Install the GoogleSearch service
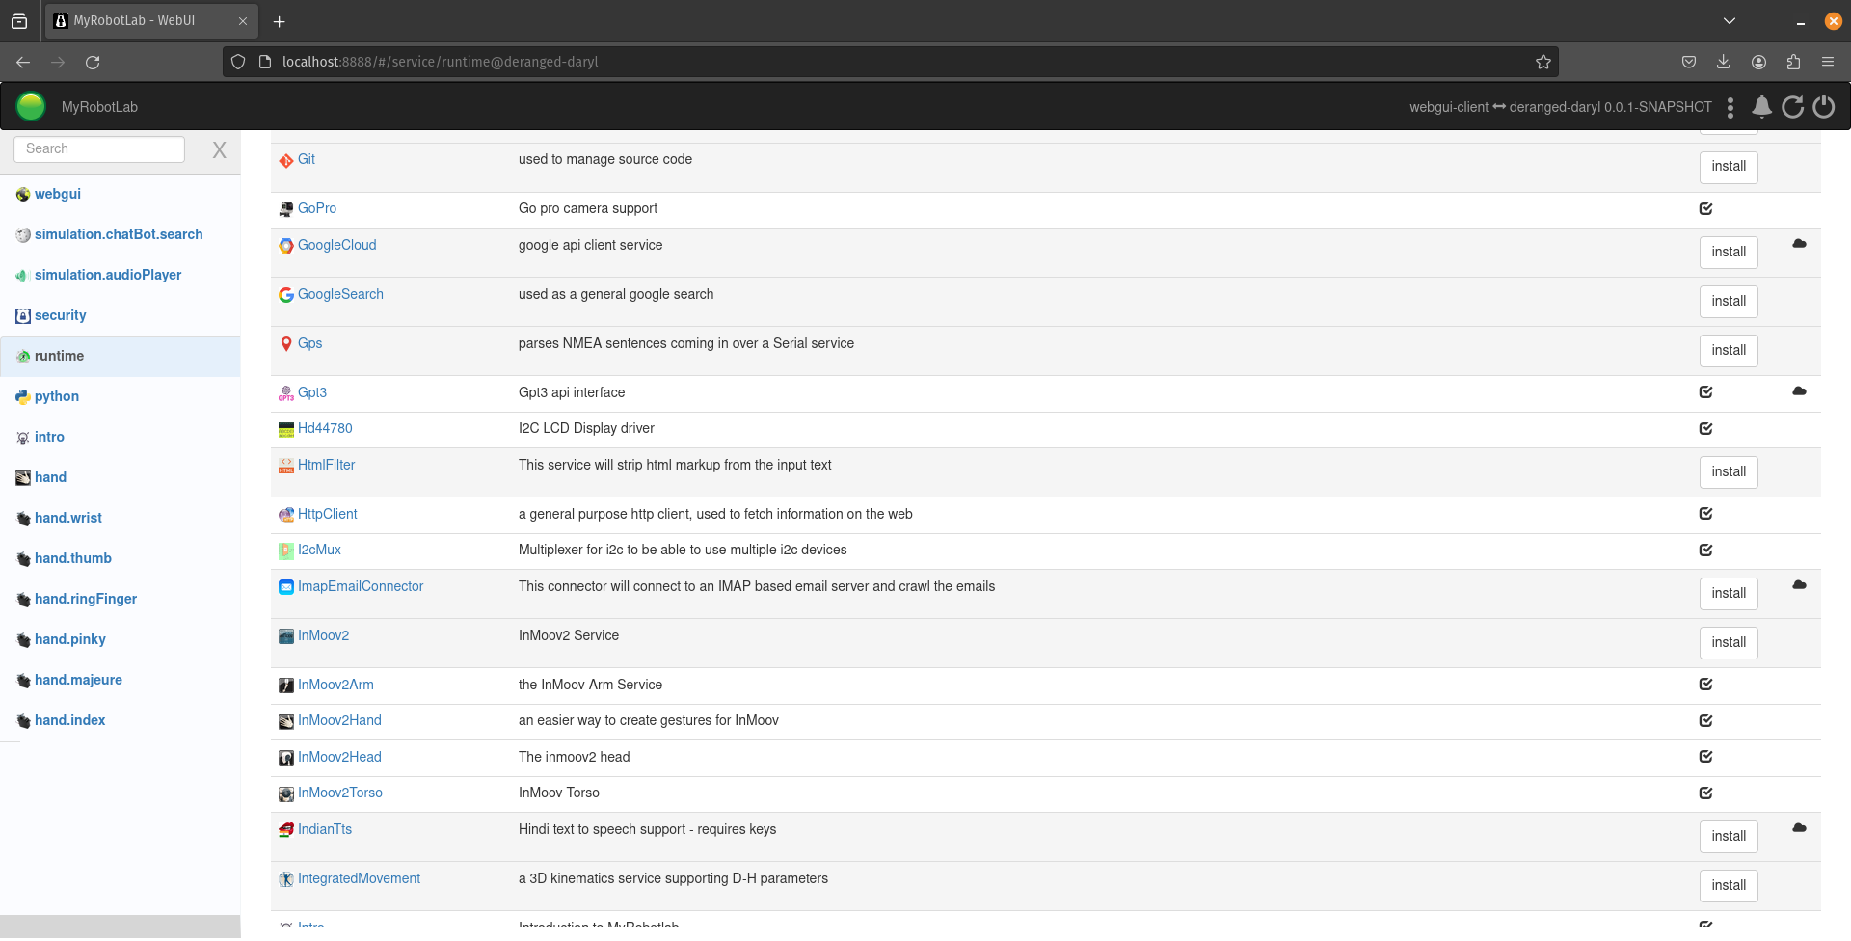The height and width of the screenshot is (941, 1851). pos(1729,302)
